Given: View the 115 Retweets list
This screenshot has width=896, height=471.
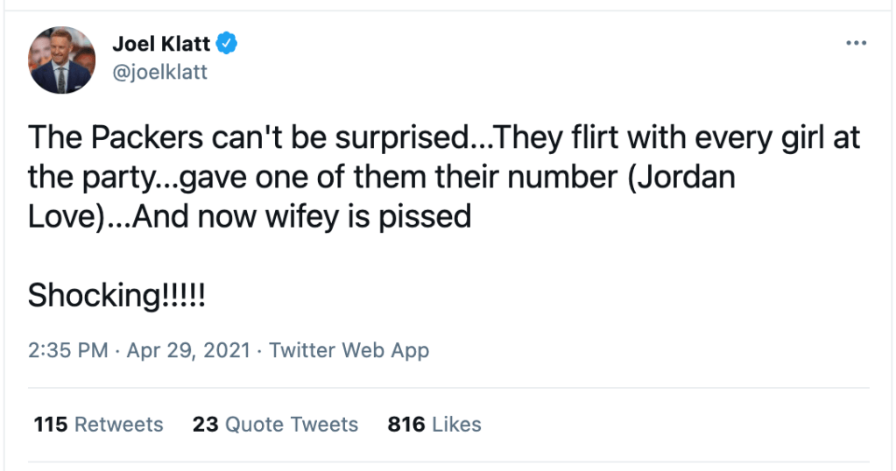Looking at the screenshot, I should 98,425.
